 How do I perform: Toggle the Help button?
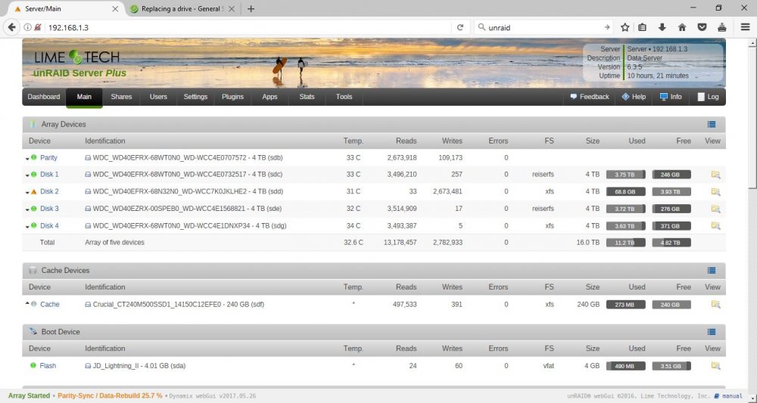tap(634, 97)
